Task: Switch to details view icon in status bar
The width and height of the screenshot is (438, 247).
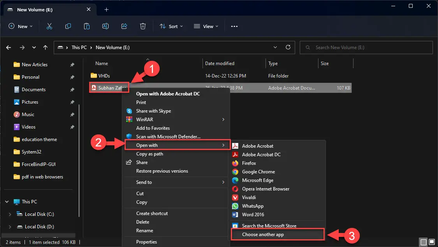Action: [x=424, y=242]
